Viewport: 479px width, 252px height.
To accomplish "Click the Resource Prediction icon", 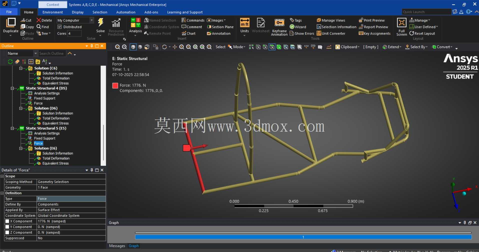I will [x=116, y=23].
